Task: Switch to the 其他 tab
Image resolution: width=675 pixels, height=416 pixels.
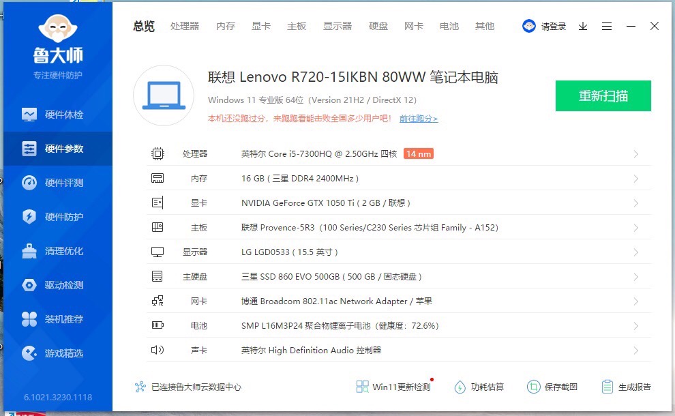Action: [x=485, y=27]
